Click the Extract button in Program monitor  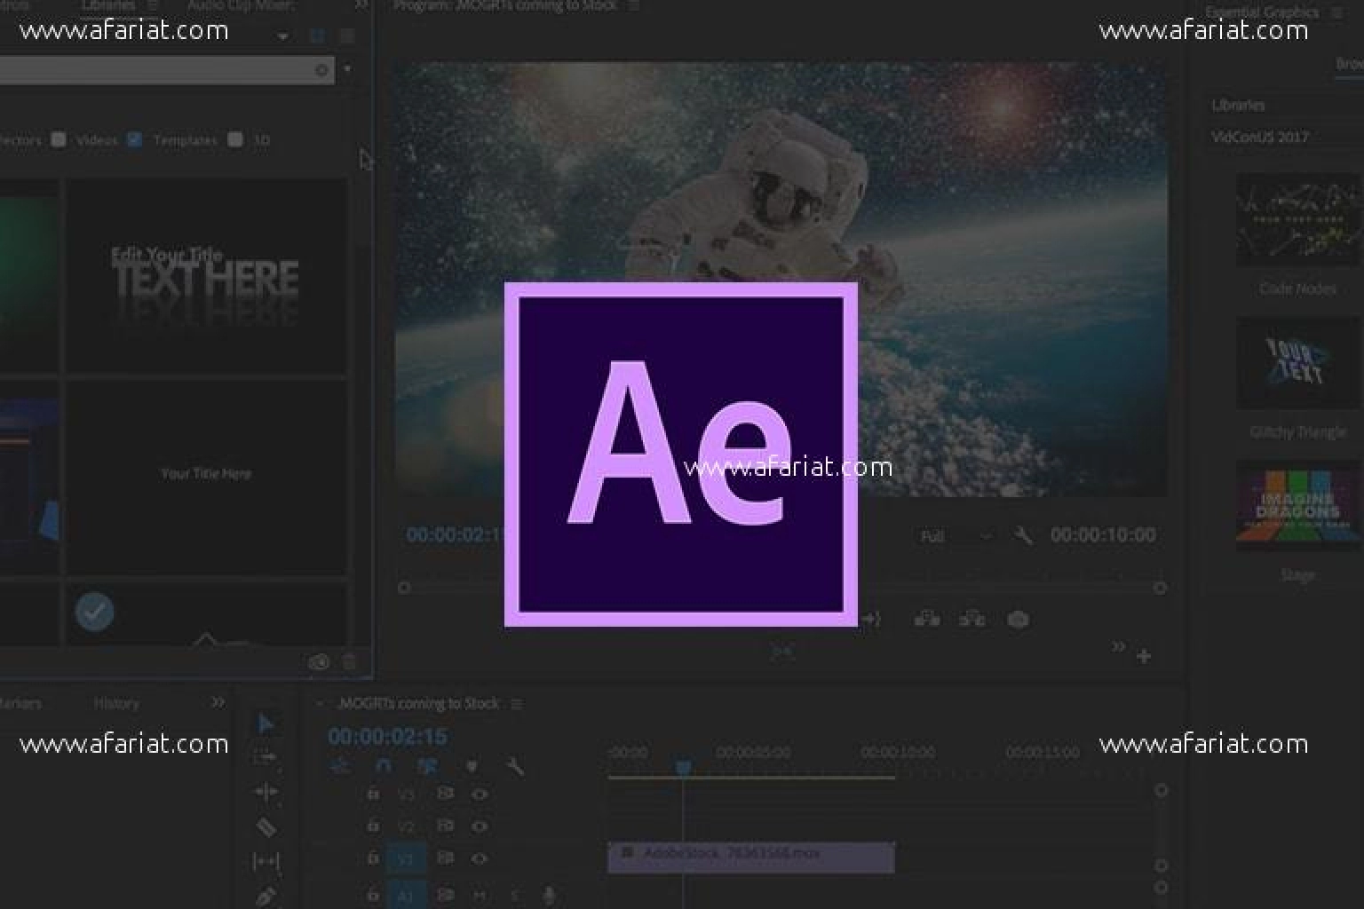(x=972, y=619)
